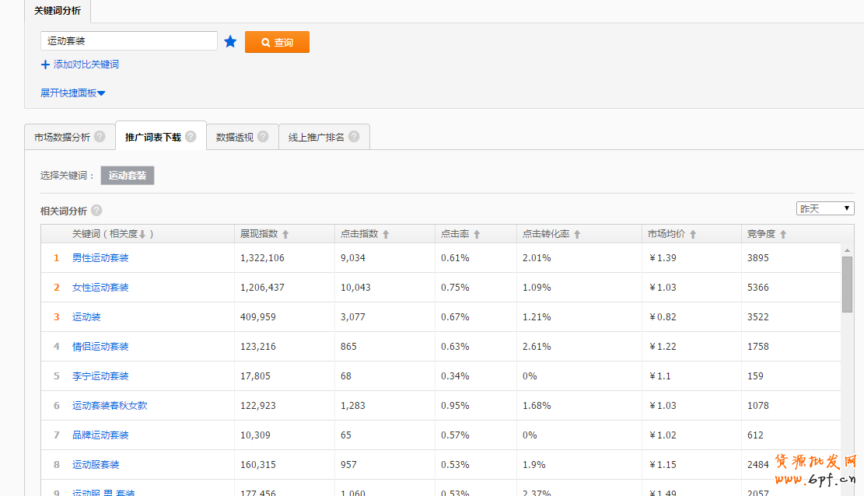
Task: Sort by 竞争度 arrow icon
Action: pos(783,234)
